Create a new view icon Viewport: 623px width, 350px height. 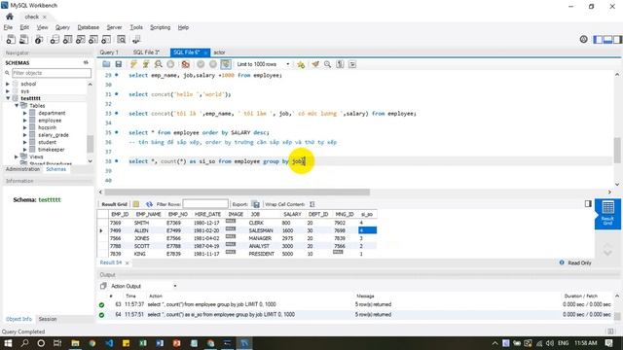pyautogui.click(x=80, y=39)
